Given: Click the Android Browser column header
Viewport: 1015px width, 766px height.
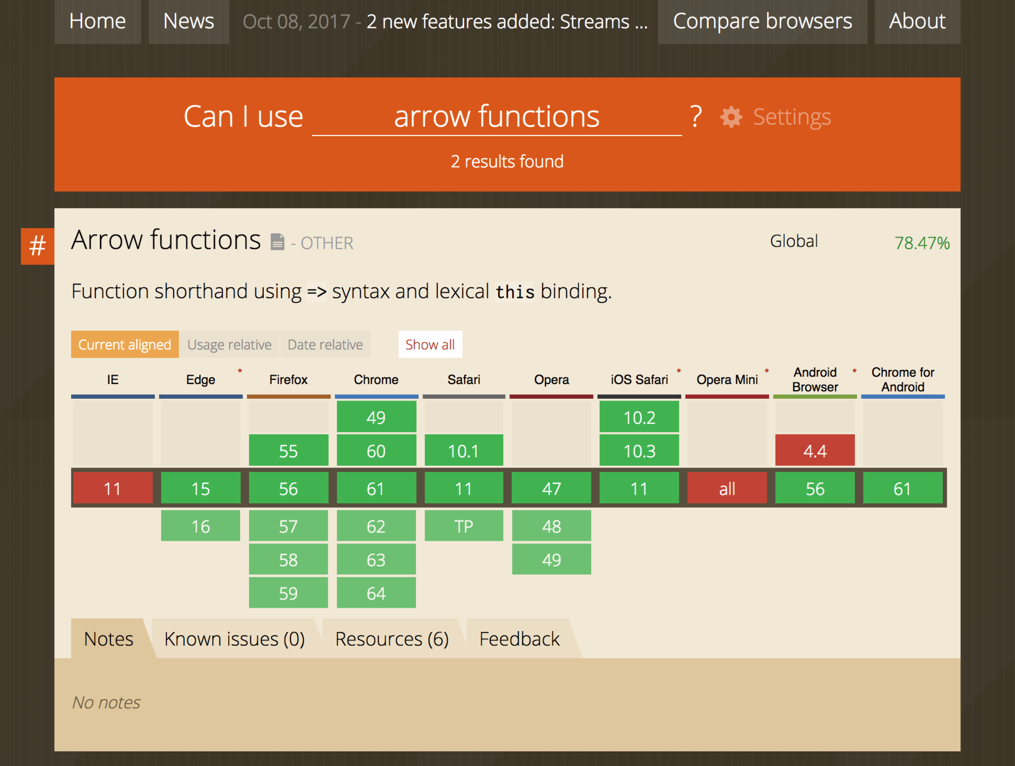Looking at the screenshot, I should tap(815, 380).
